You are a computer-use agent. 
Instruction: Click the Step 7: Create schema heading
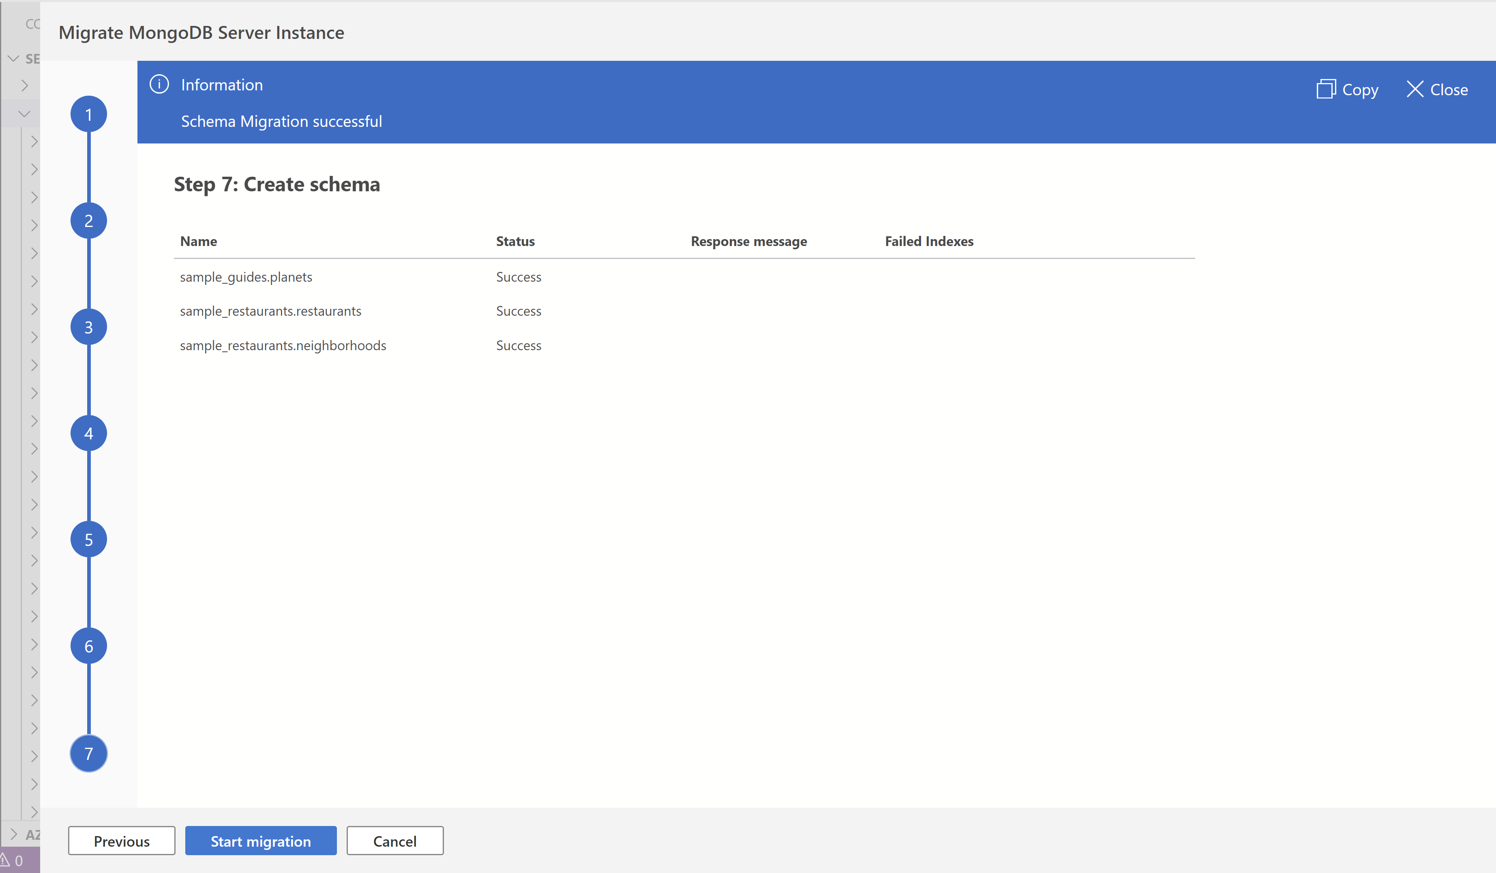pyautogui.click(x=276, y=184)
